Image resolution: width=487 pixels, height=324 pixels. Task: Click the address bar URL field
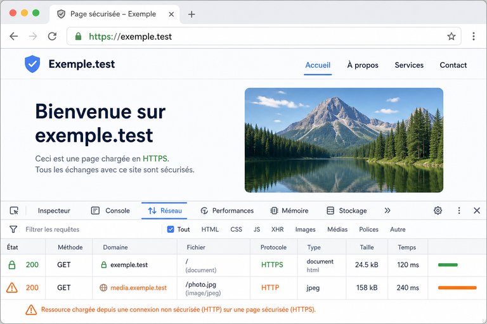264,37
